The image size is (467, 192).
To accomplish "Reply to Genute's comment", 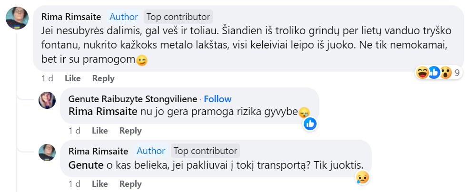I will [130, 131].
